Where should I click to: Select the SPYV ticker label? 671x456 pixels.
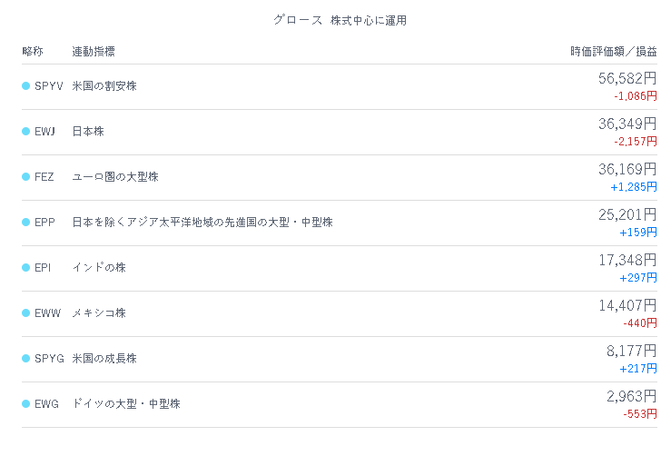click(49, 86)
